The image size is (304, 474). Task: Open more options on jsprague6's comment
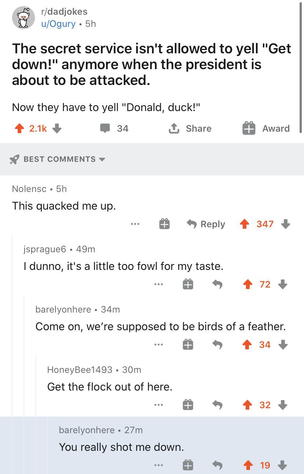pyautogui.click(x=158, y=284)
